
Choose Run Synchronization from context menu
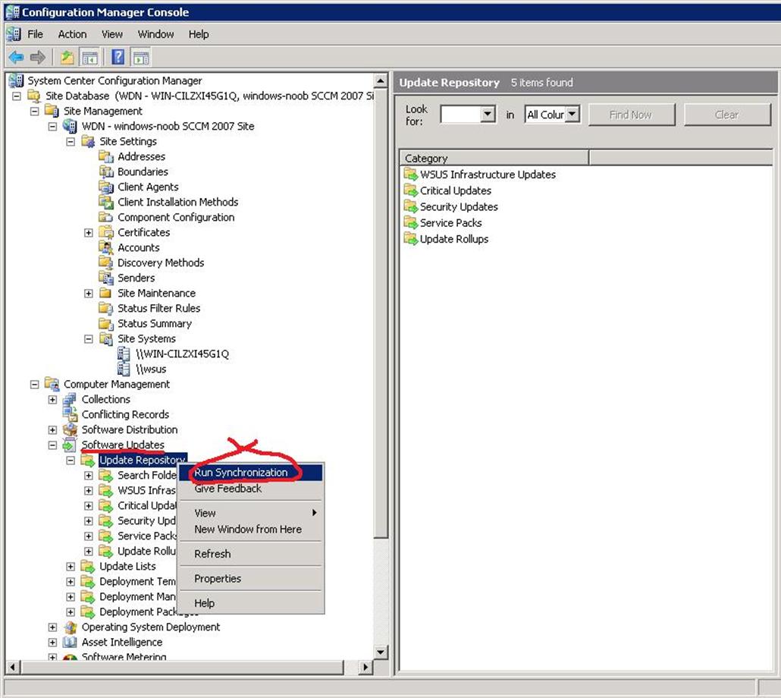tap(251, 473)
